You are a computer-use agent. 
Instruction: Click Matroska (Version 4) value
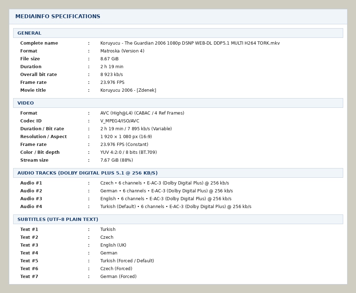pos(122,51)
